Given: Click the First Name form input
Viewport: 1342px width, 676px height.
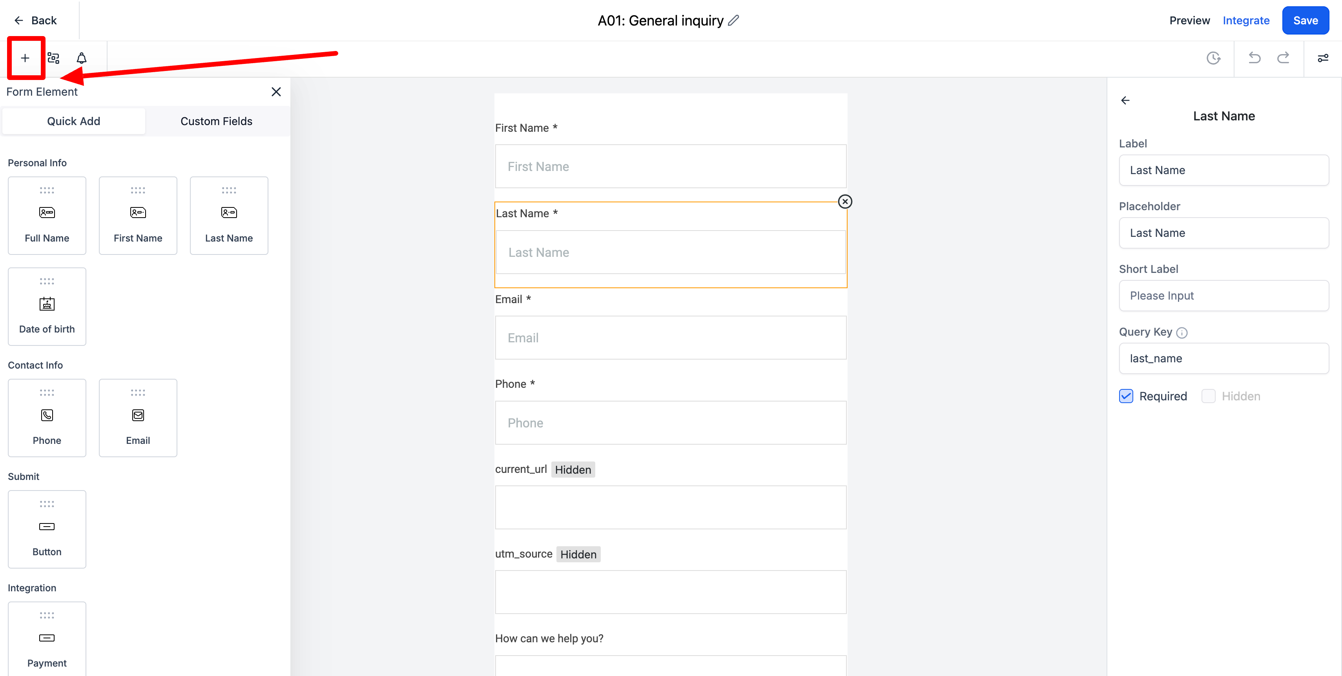Looking at the screenshot, I should coord(671,167).
